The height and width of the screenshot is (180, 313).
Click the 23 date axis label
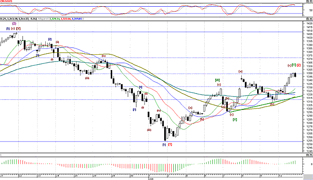(x=39, y=176)
